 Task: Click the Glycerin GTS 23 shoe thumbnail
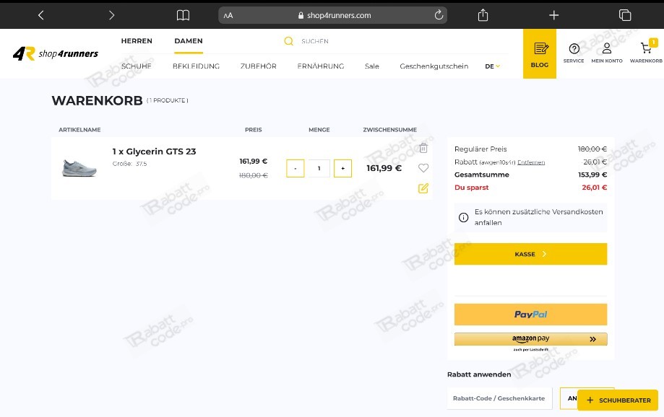(x=79, y=168)
